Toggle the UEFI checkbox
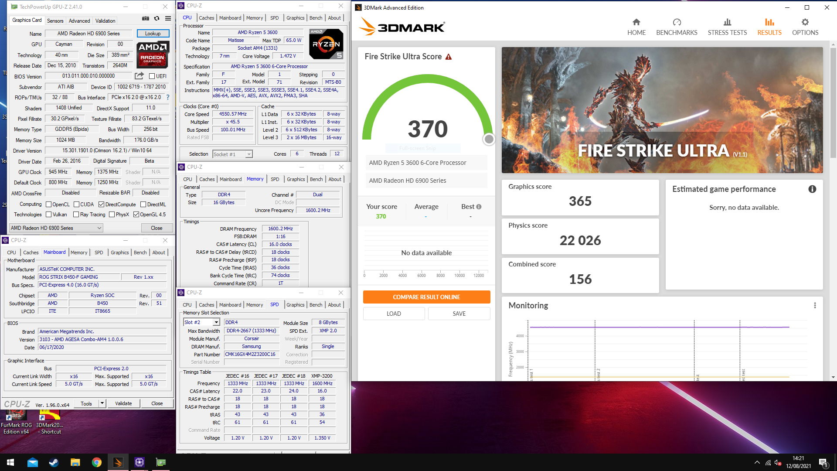Screen dimensions: 837x471 pyautogui.click(x=152, y=76)
